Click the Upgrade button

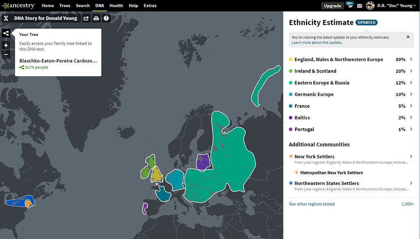tap(332, 6)
